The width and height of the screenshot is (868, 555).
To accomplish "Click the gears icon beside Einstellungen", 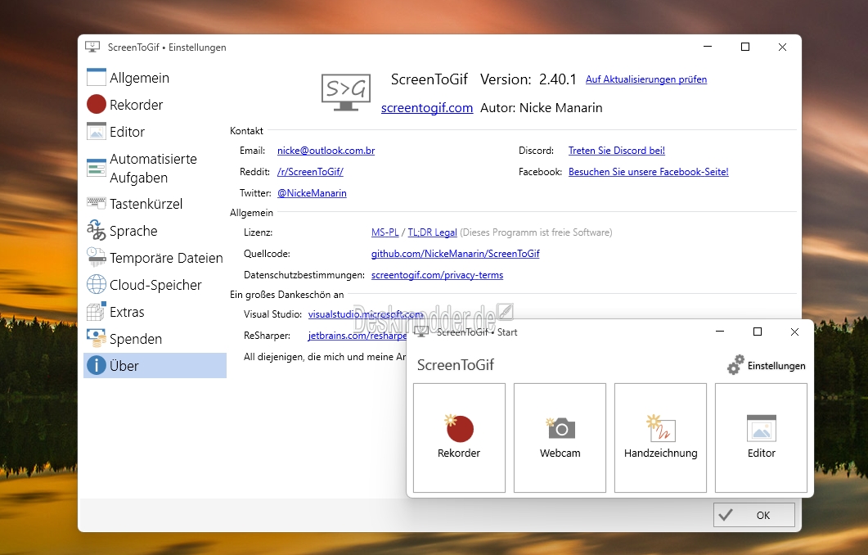I will pyautogui.click(x=735, y=365).
